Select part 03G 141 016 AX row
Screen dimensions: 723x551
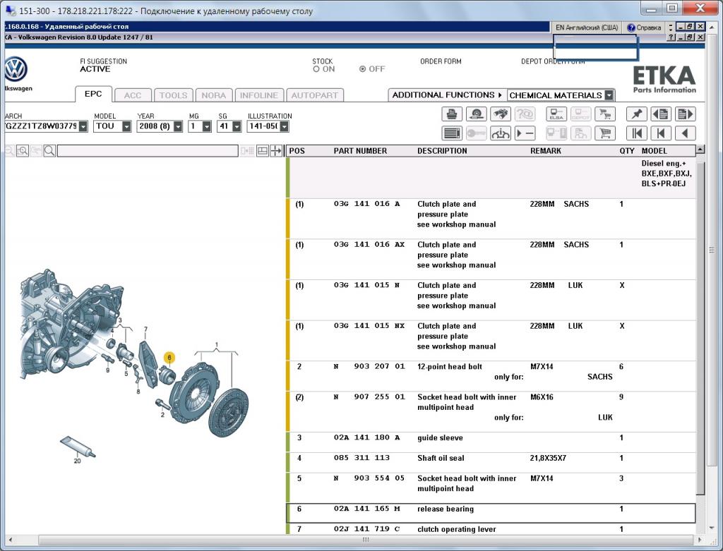point(491,260)
